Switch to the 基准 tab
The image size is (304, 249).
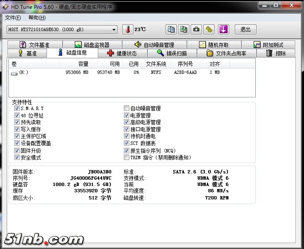pos(27,53)
